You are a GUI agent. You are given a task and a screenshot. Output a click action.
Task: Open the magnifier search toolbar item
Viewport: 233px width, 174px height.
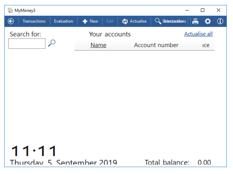point(170,21)
